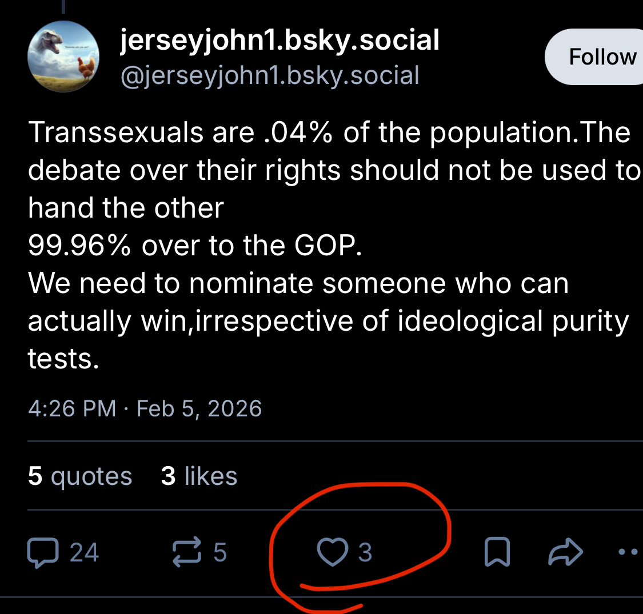Open the repost menu arrows icon

(187, 553)
